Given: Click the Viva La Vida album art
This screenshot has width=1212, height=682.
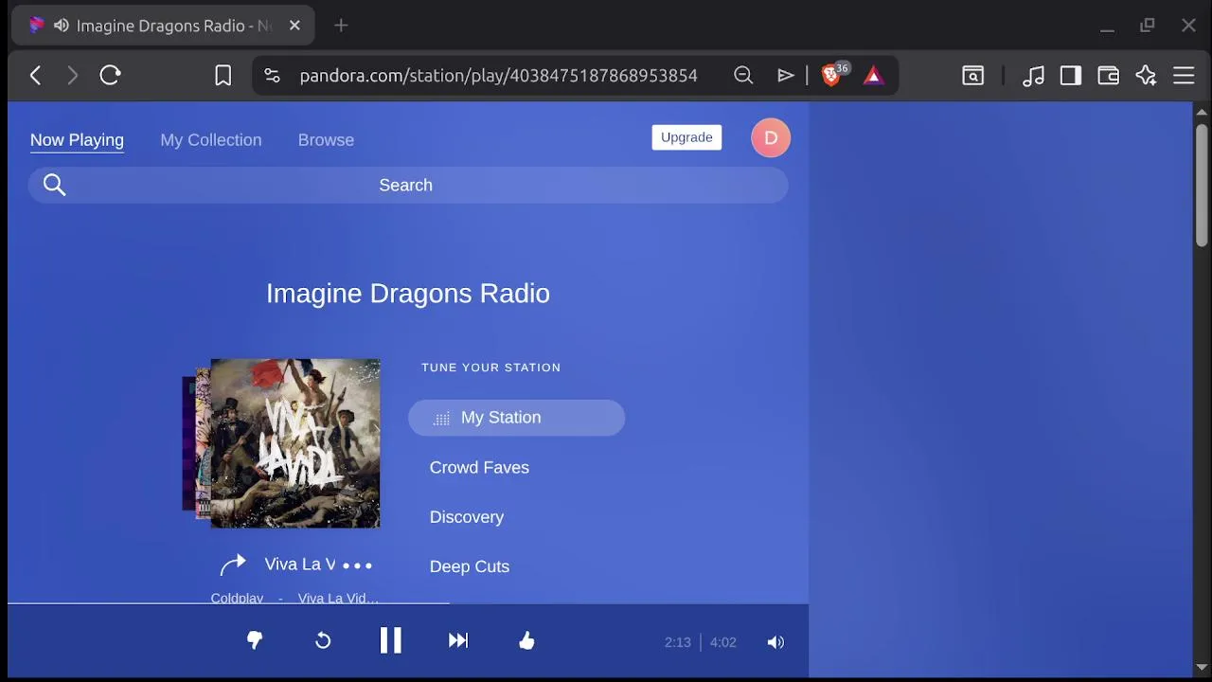Looking at the screenshot, I should (x=295, y=443).
